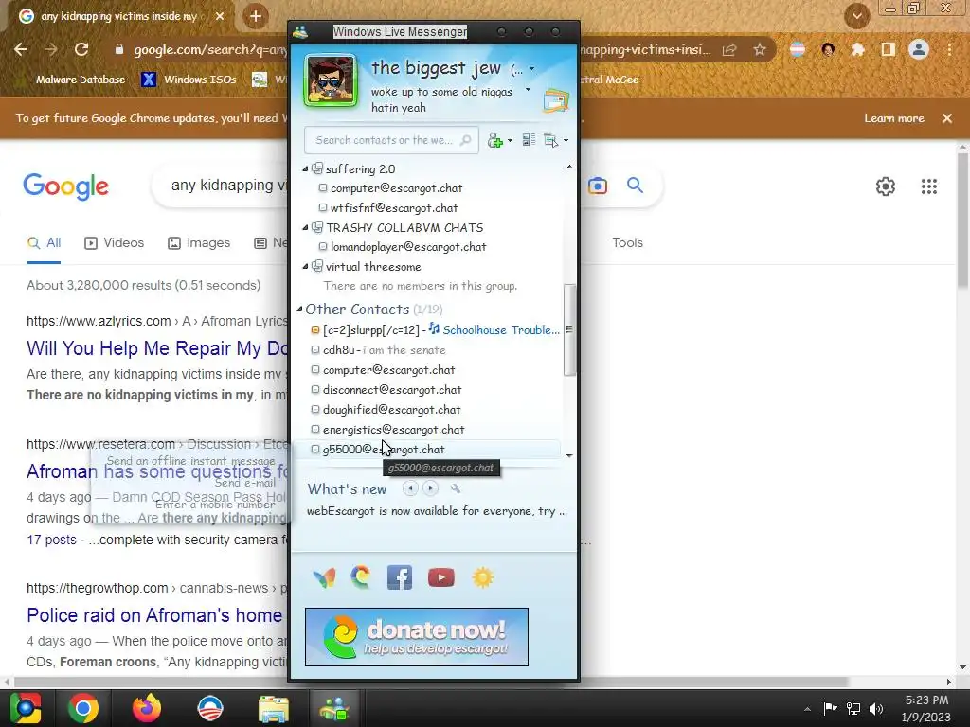
Task: Open Chrome side panel icon
Action: coord(889,49)
